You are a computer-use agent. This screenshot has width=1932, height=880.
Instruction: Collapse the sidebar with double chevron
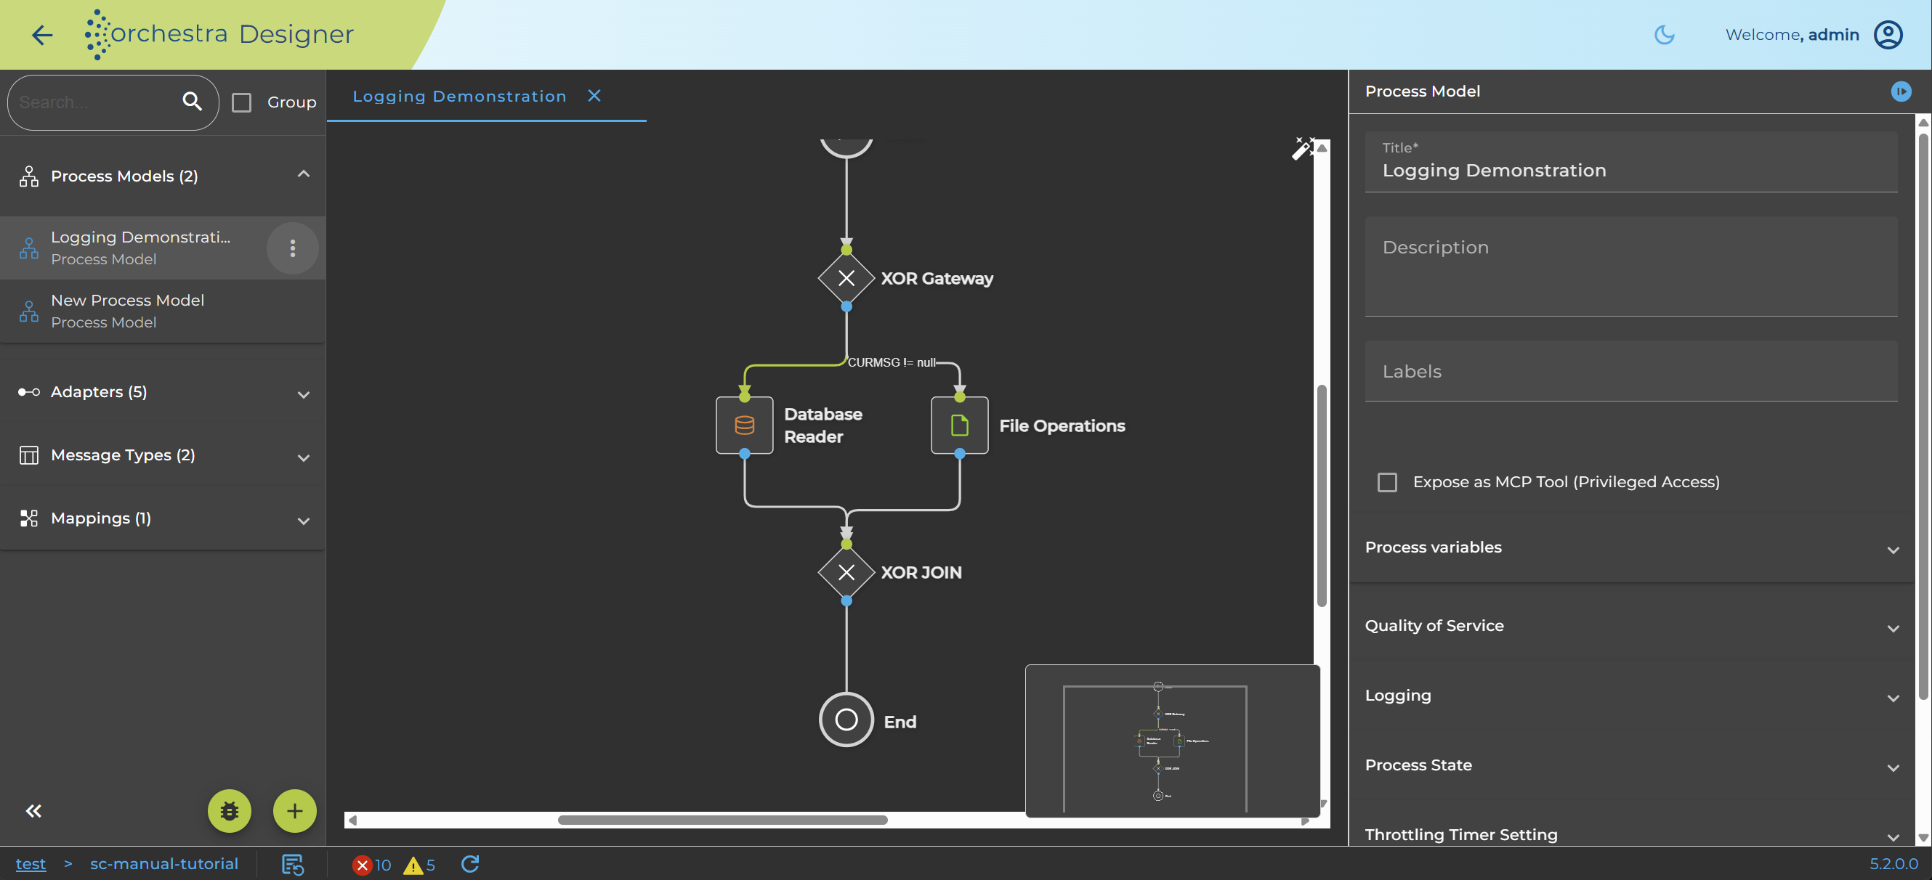33,810
